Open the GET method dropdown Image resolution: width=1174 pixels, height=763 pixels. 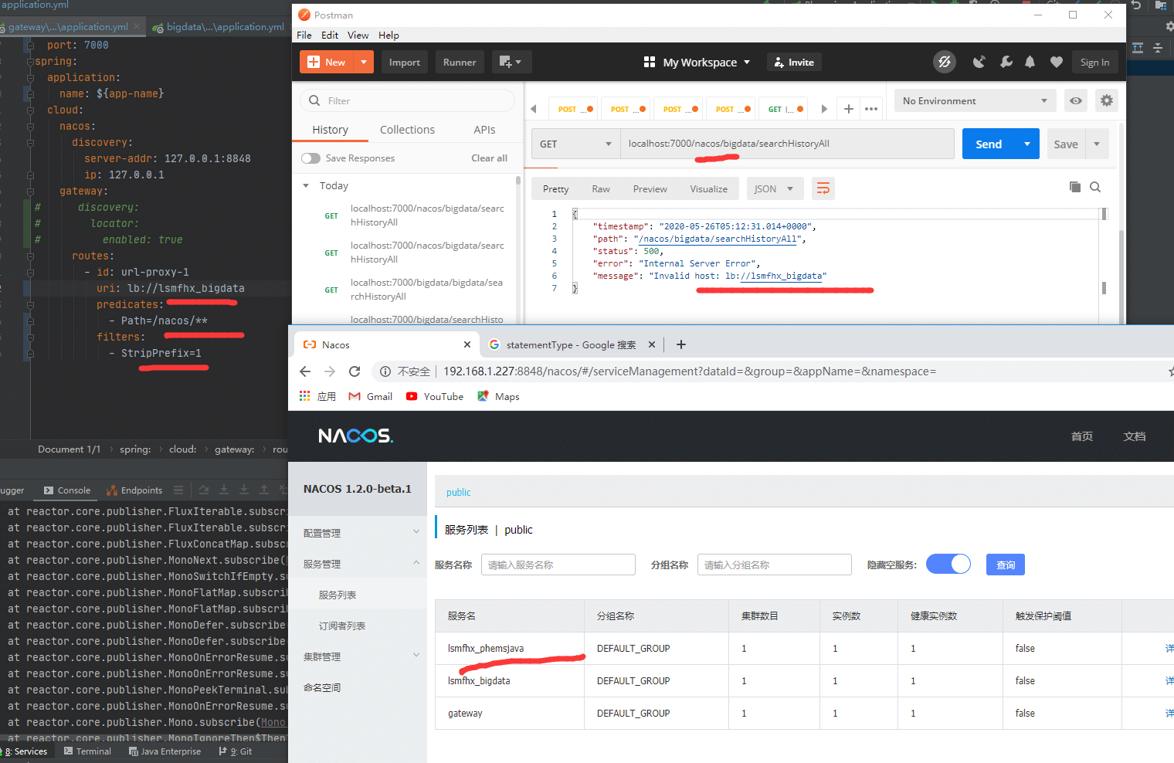pyautogui.click(x=575, y=144)
